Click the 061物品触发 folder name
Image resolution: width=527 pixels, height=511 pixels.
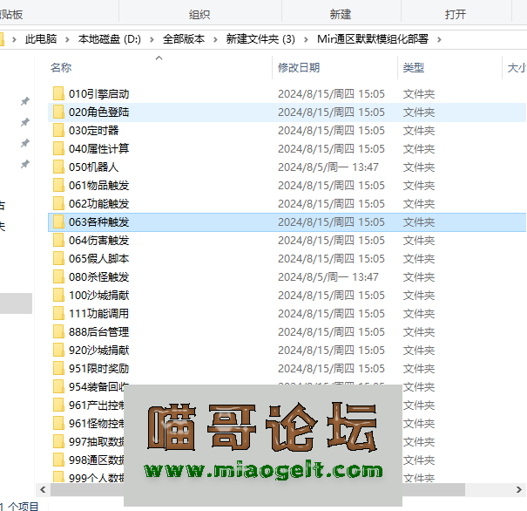(98, 186)
